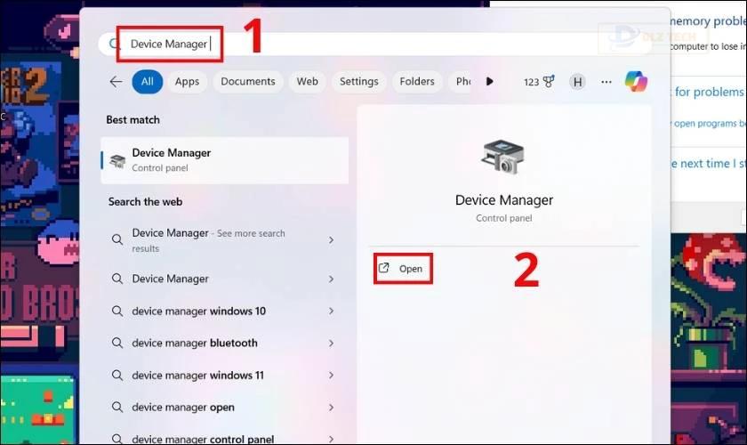747x445 pixels.
Task: Select 'device manager open' suggestion
Action: pyautogui.click(x=224, y=408)
